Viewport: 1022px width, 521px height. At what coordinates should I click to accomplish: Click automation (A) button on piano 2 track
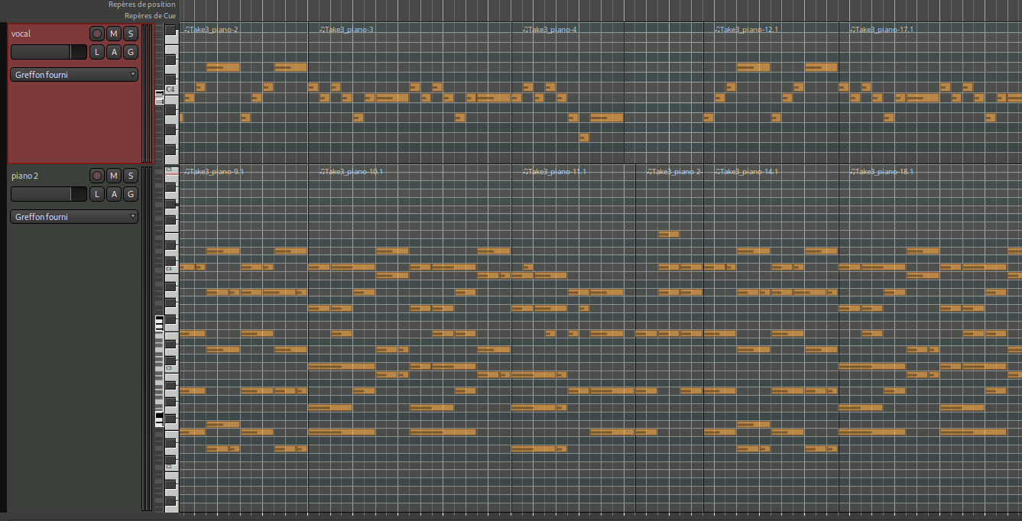(114, 194)
